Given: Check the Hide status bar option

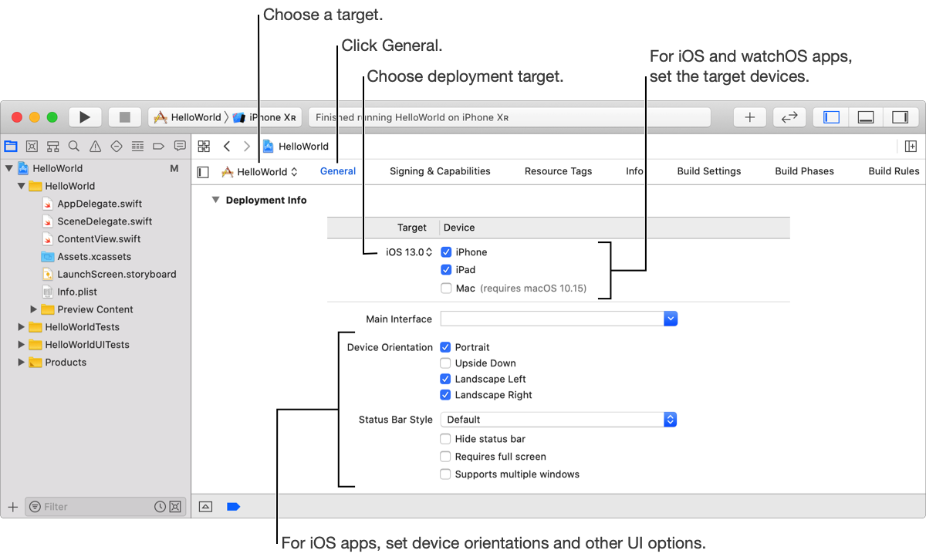Looking at the screenshot, I should click(x=445, y=439).
